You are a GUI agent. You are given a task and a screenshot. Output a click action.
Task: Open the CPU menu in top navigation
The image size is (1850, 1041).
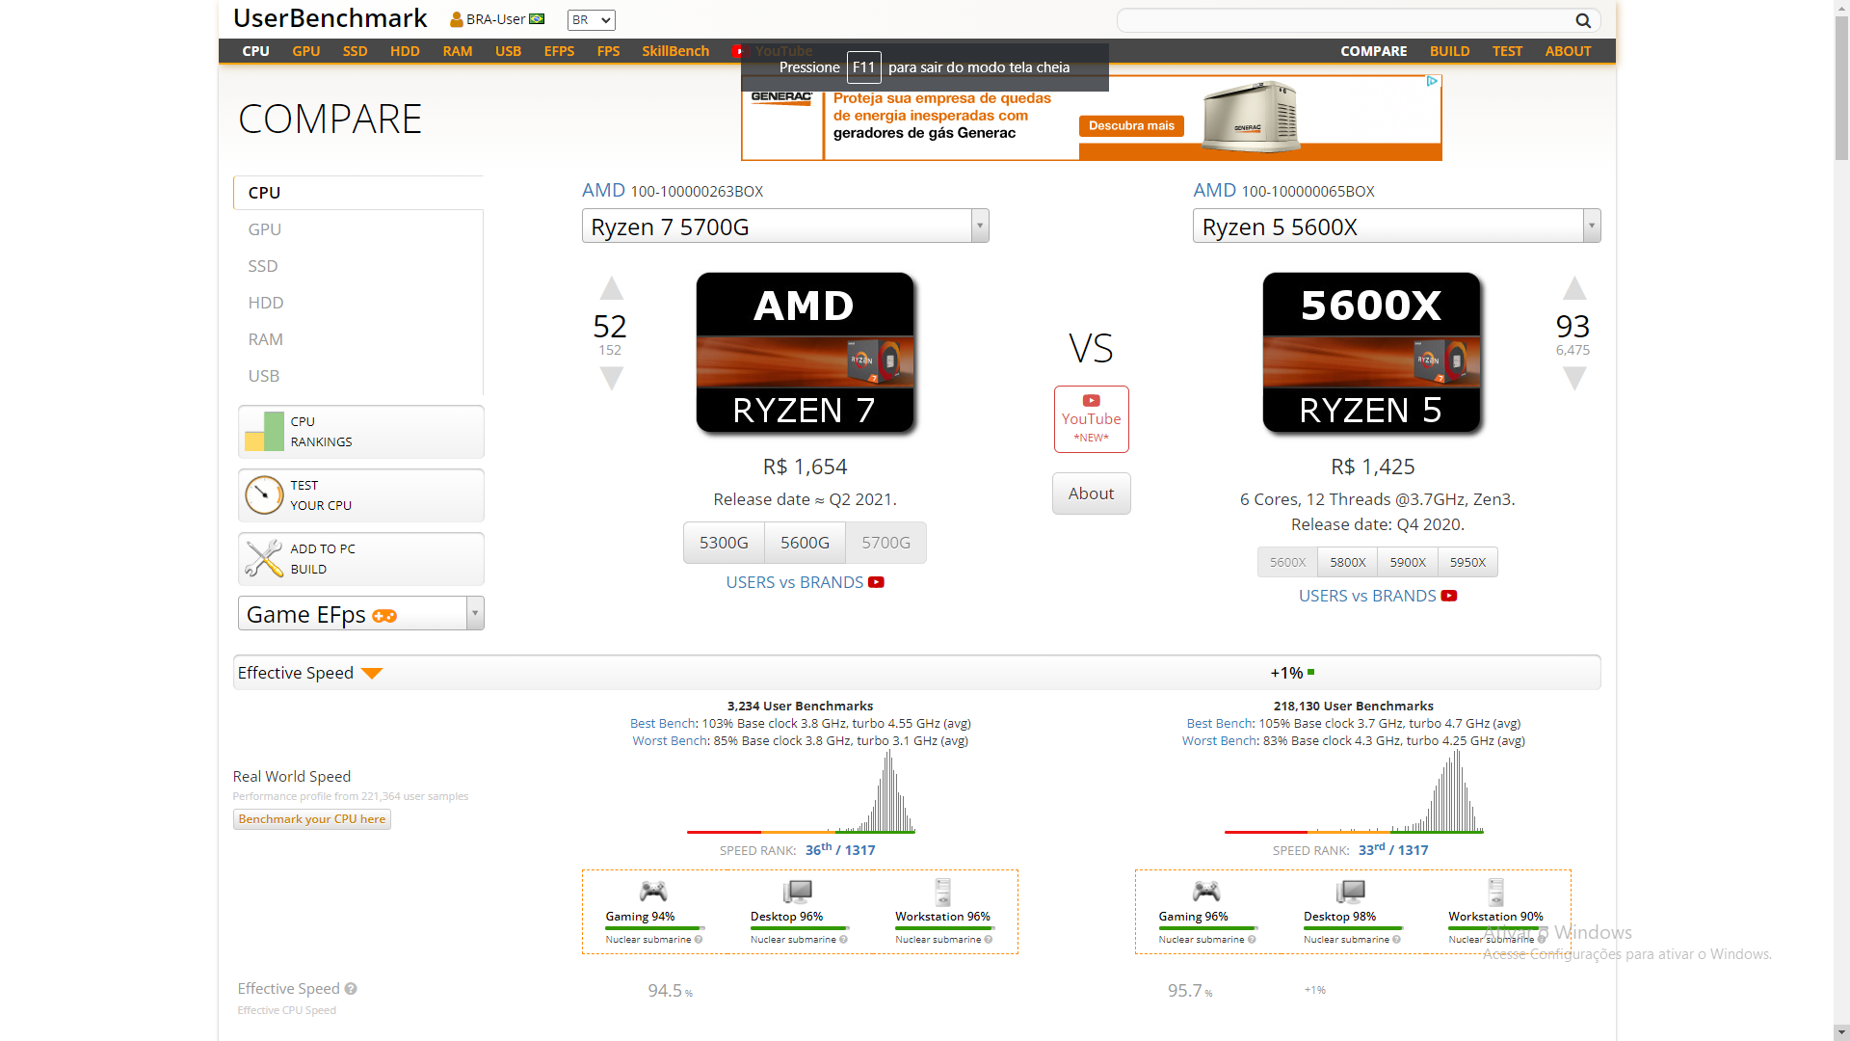pos(255,51)
